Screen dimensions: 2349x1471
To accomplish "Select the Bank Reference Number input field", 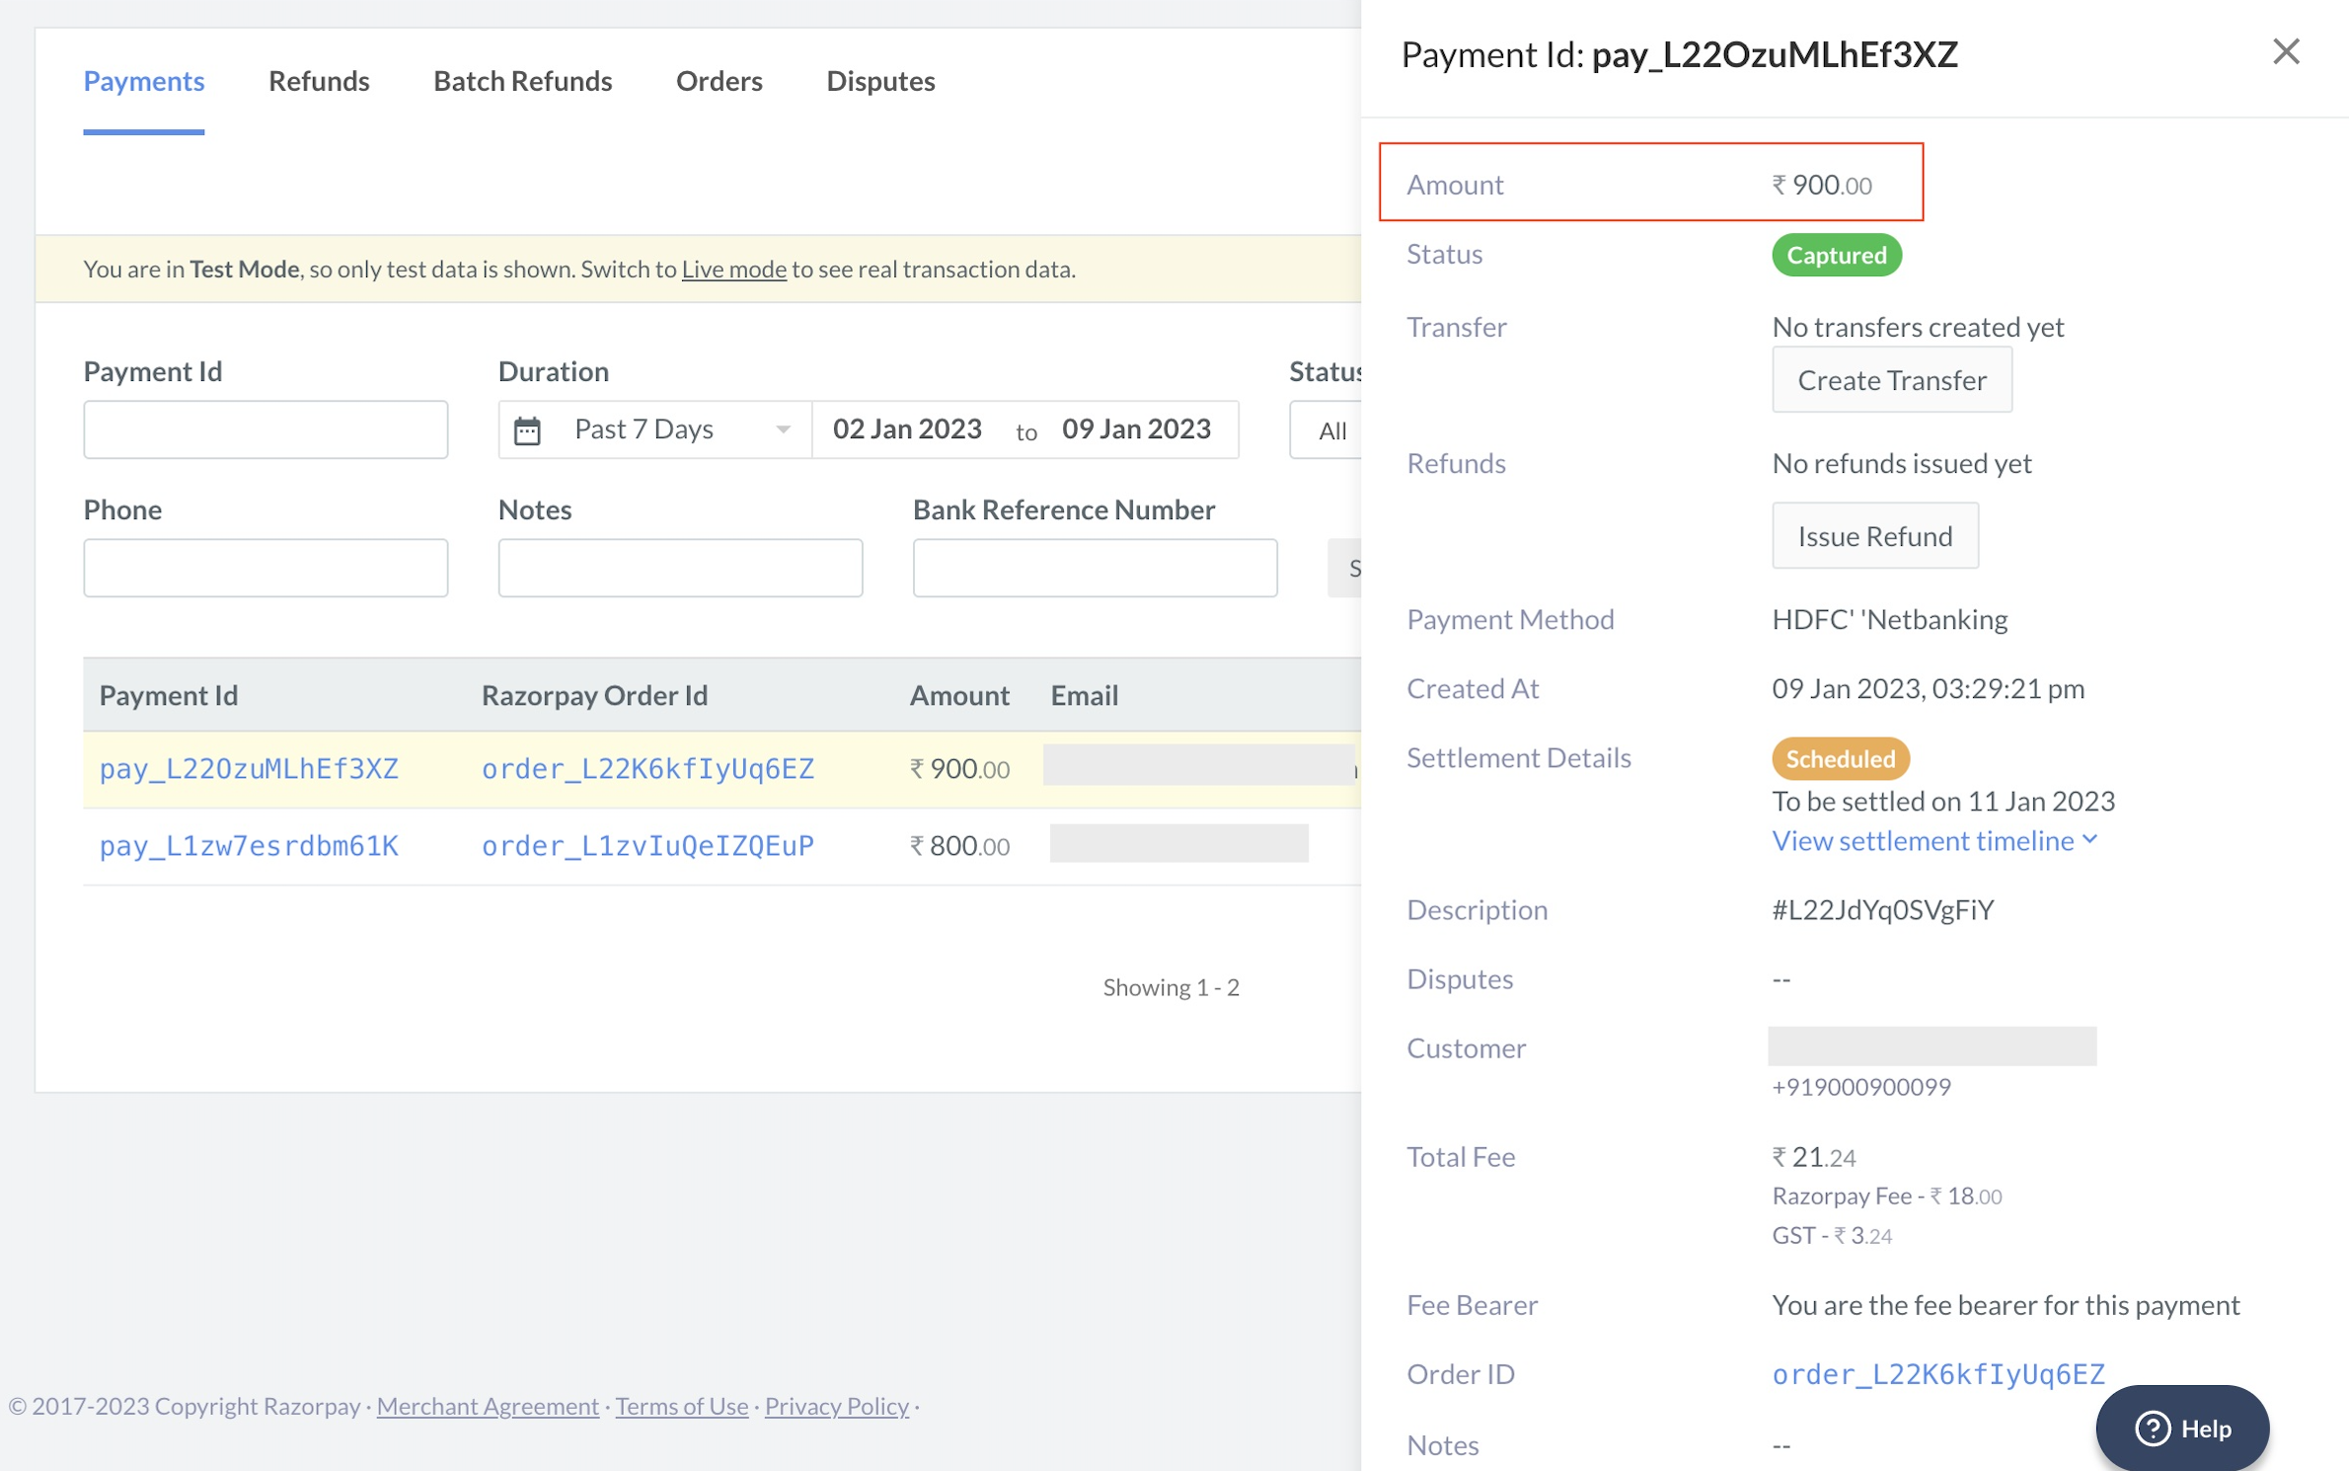I will click(x=1094, y=568).
